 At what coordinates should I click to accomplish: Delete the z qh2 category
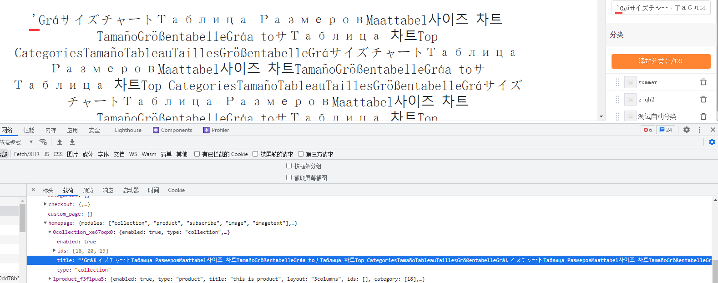click(x=703, y=99)
